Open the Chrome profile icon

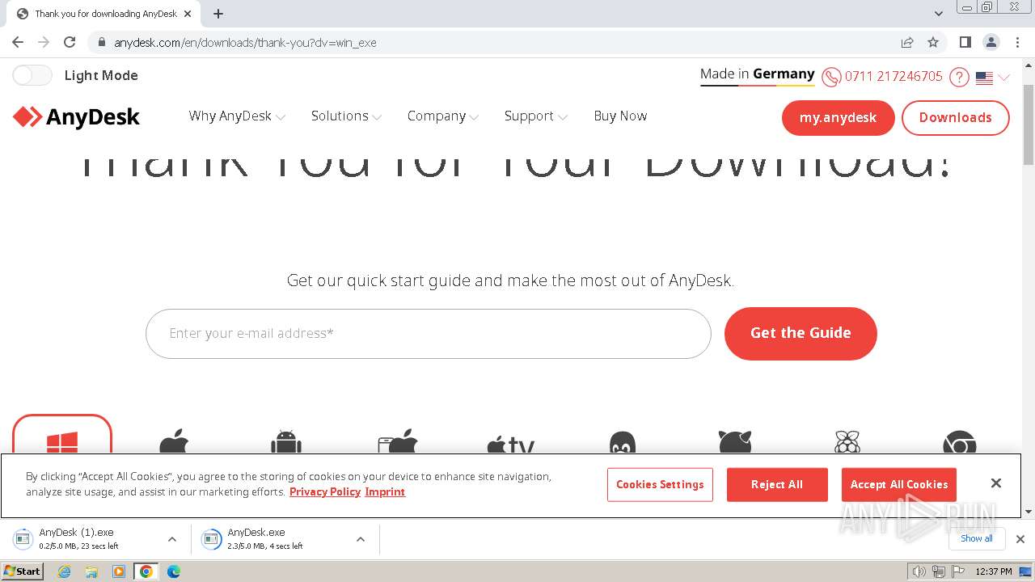click(x=991, y=42)
